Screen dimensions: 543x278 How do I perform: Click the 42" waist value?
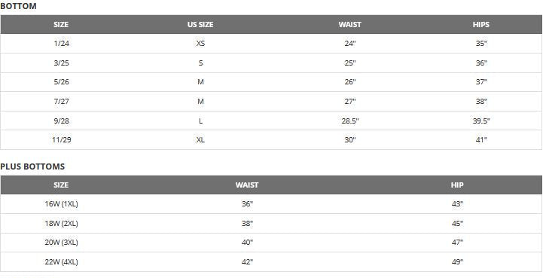(247, 262)
